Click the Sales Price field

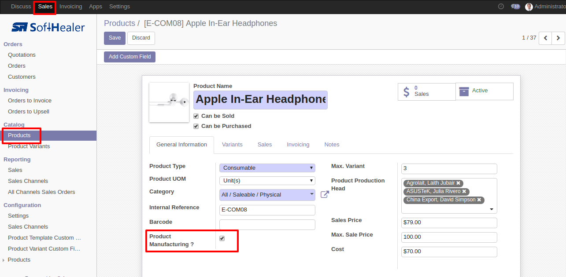(x=449, y=223)
